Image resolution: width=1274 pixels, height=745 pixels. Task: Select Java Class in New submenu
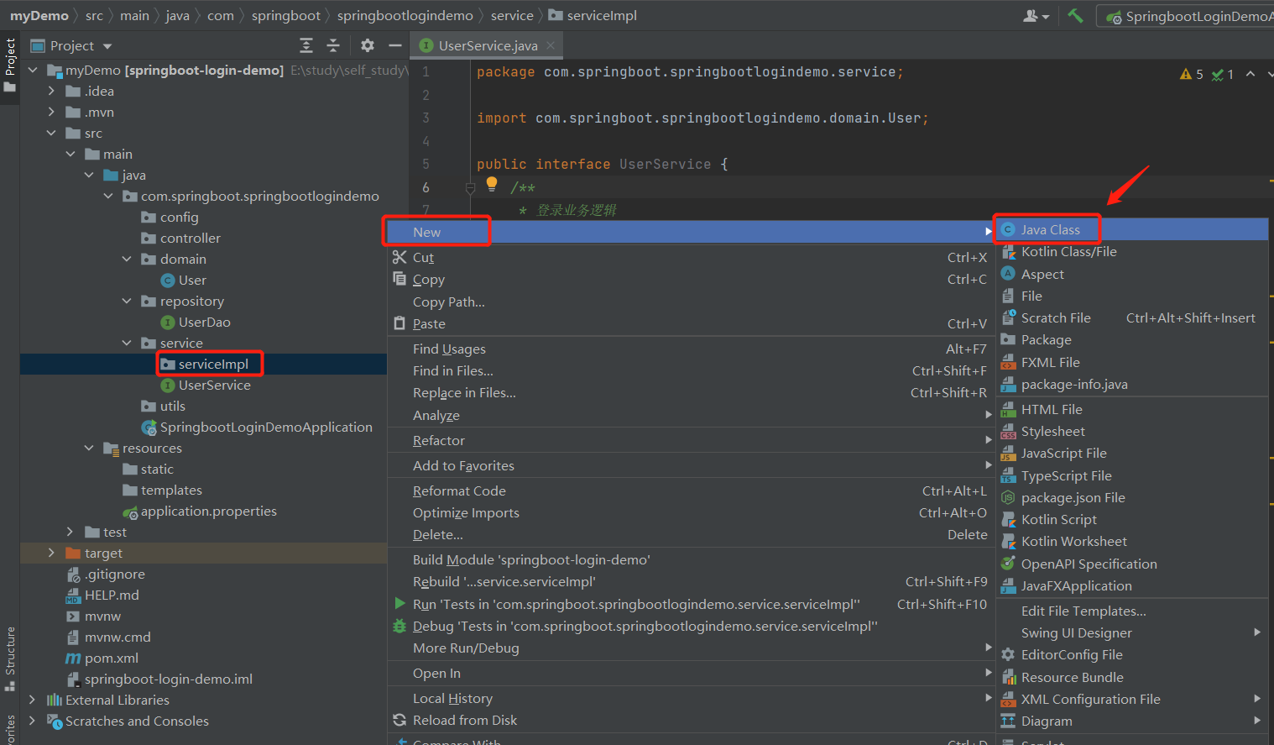tap(1131, 229)
